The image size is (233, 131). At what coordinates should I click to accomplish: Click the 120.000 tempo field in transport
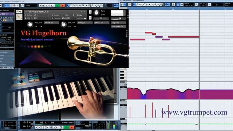pos(88,126)
